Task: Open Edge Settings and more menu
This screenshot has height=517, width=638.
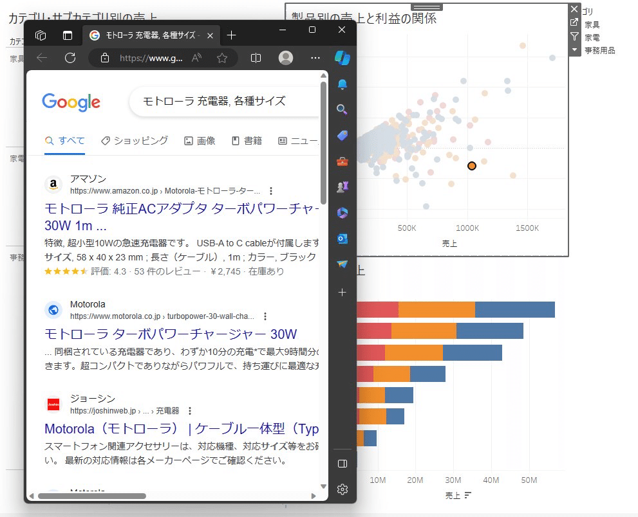Action: click(x=315, y=58)
